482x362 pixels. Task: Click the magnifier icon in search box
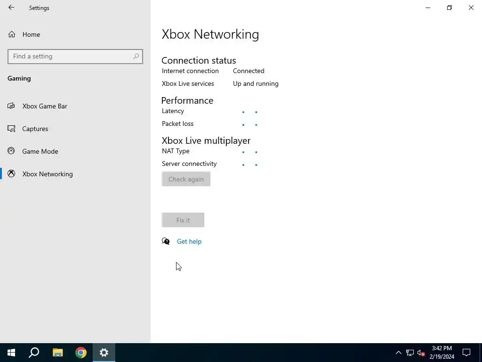coord(136,57)
